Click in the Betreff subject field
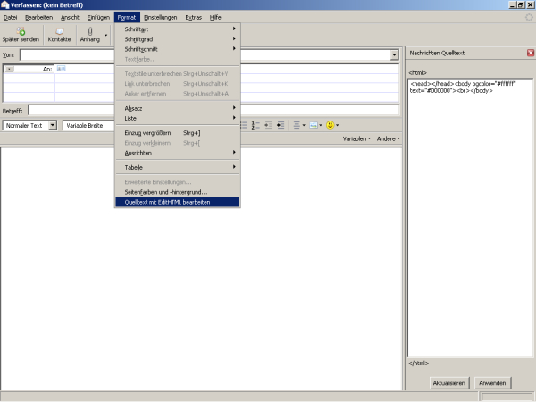This screenshot has height=402, width=536. coord(214,111)
